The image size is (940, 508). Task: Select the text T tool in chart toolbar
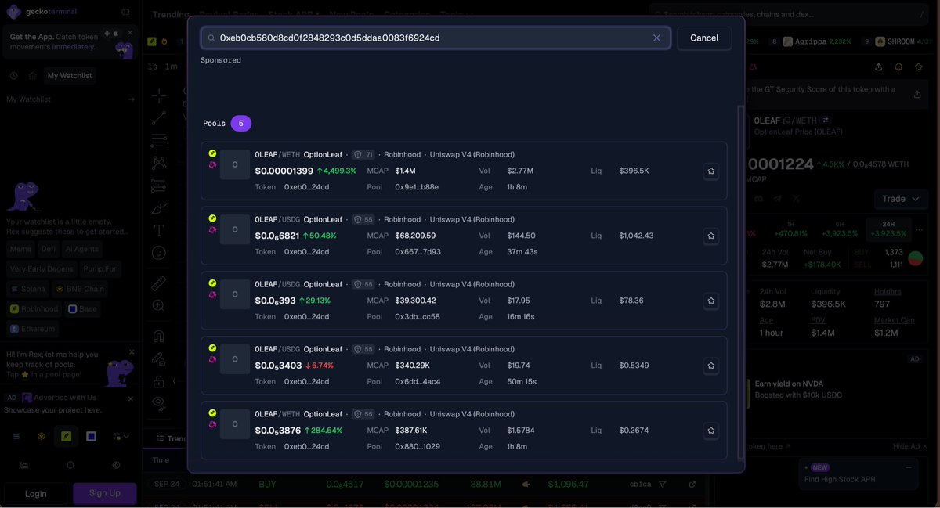[159, 231]
